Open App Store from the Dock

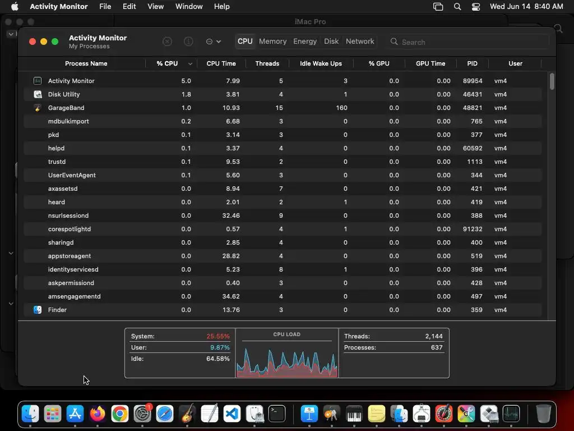pos(75,414)
